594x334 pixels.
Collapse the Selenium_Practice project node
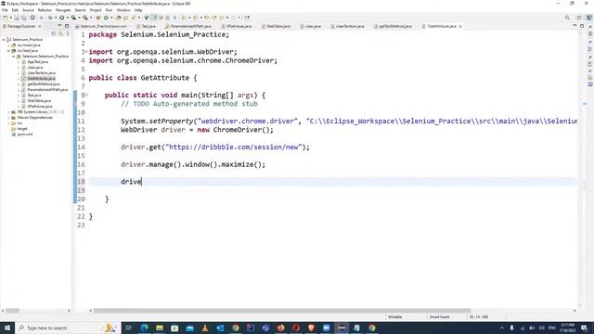[4, 39]
